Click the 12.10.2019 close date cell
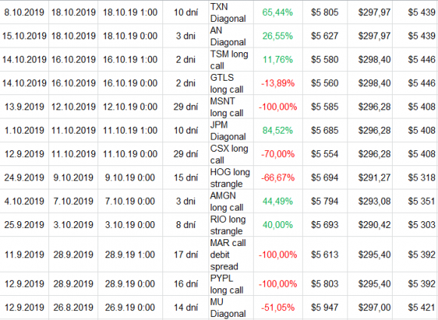Viewport: 438px width, 320px height. (73, 106)
